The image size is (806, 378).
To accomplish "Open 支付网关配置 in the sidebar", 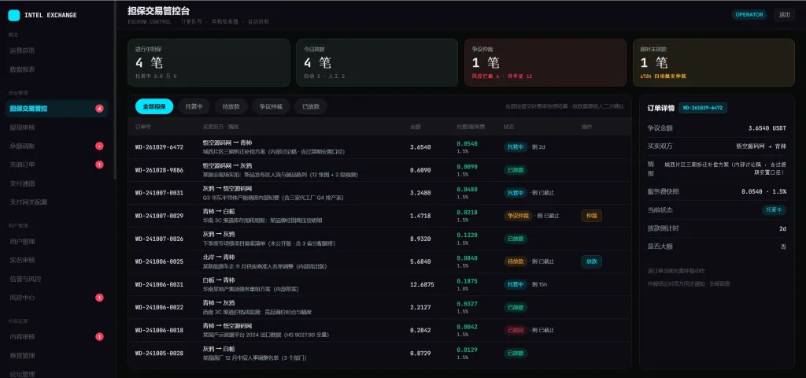I will tap(57, 202).
